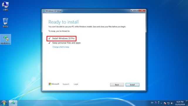This screenshot has height=106, width=188.
Task: Open the language bar options icon
Action: coord(158,103)
